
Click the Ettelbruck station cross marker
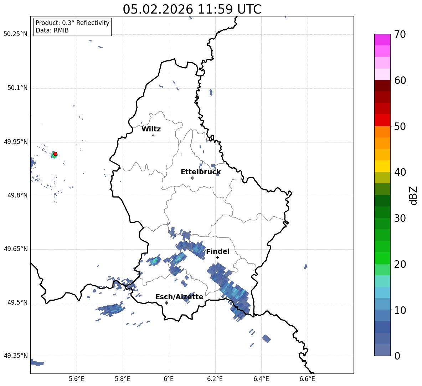click(x=192, y=178)
